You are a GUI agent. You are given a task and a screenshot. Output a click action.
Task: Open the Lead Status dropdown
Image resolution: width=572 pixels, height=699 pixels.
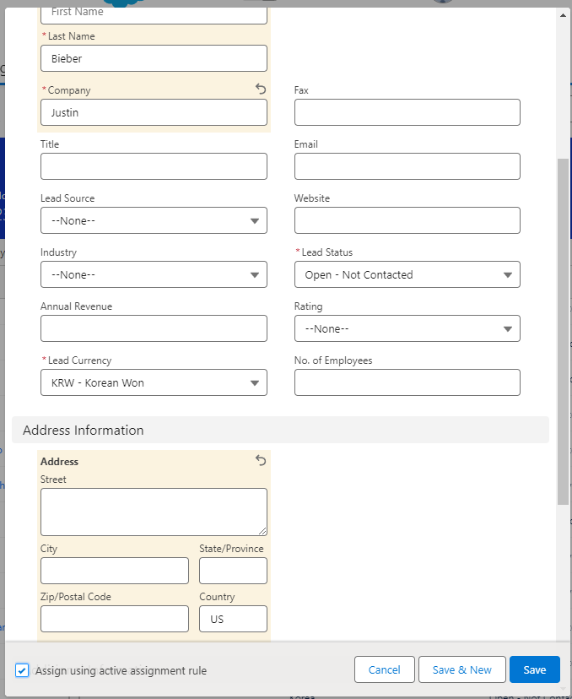407,274
